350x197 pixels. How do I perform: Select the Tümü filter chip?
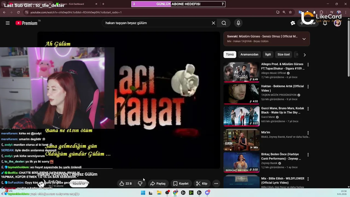click(230, 54)
